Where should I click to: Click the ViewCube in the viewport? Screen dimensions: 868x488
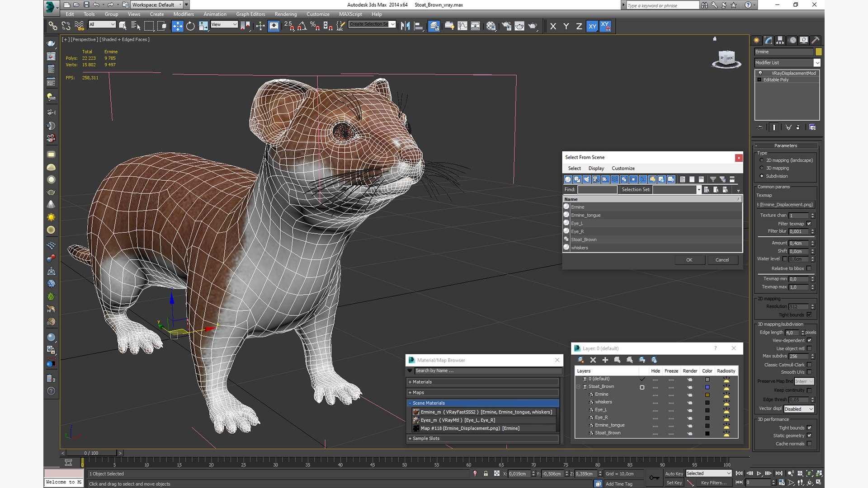(726, 59)
